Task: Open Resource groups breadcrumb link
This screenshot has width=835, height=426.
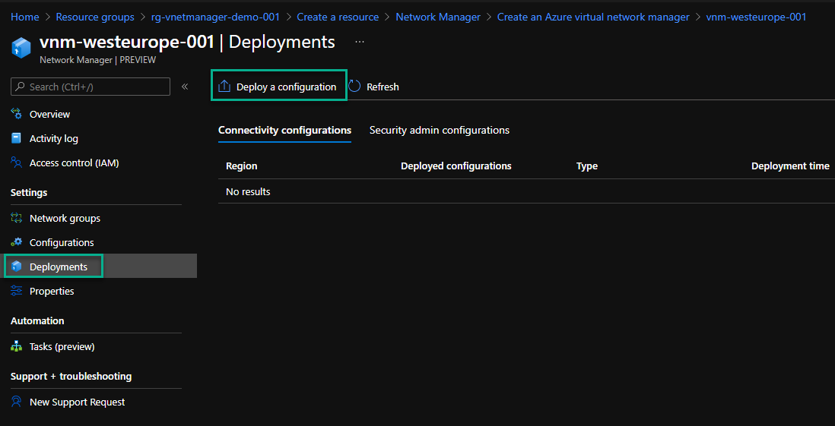Action: [95, 17]
